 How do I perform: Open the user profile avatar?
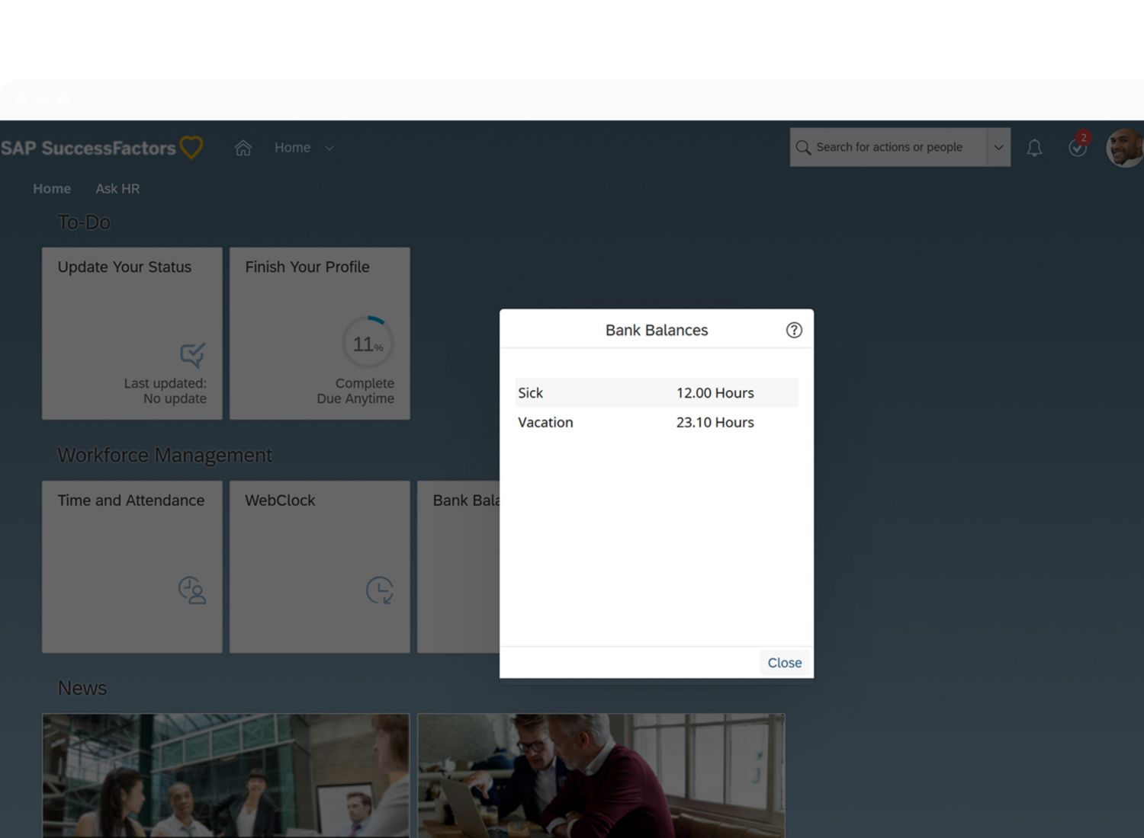(x=1124, y=148)
